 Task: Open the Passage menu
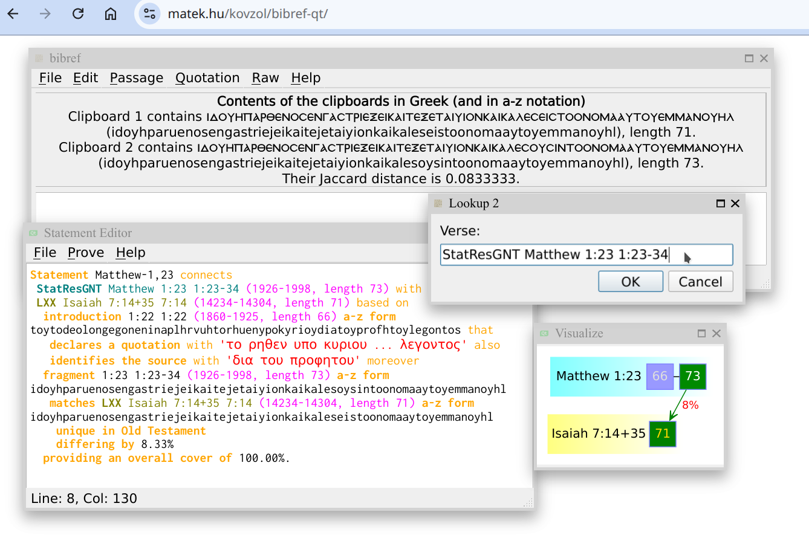(x=137, y=78)
